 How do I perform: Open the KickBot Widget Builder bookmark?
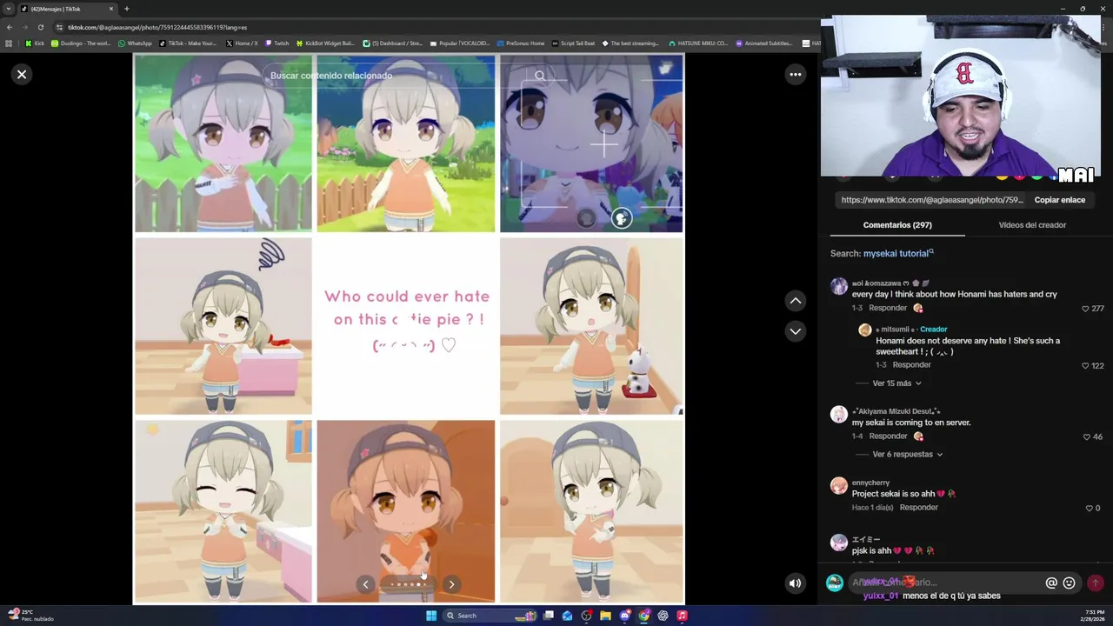[x=325, y=43]
